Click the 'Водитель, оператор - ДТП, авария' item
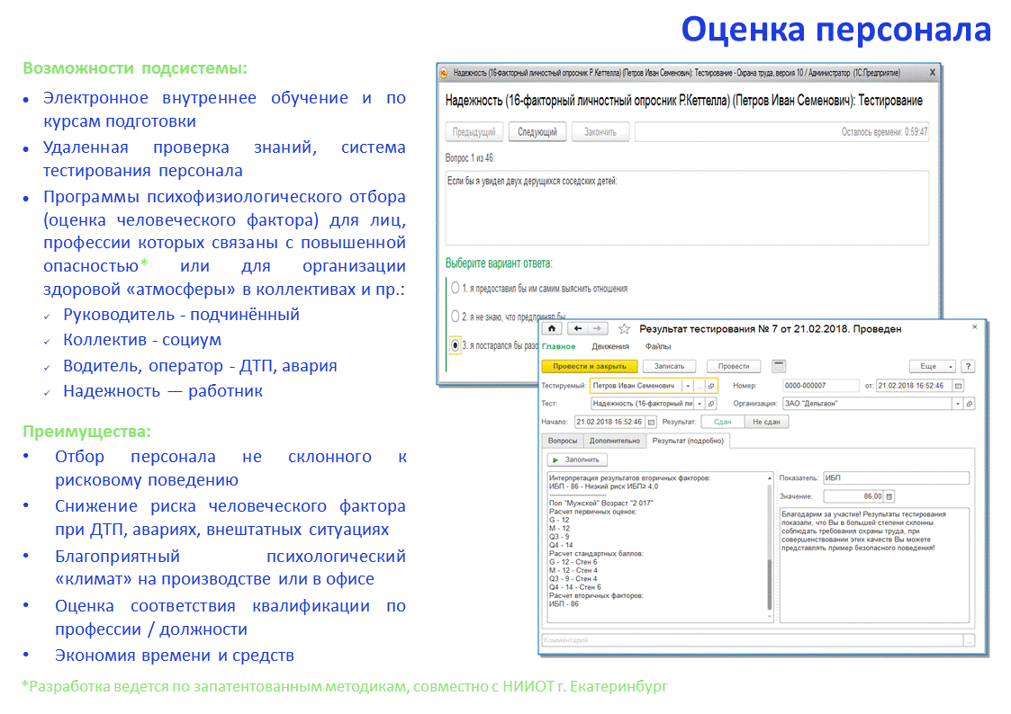The width and height of the screenshot is (1011, 714). coord(200,366)
